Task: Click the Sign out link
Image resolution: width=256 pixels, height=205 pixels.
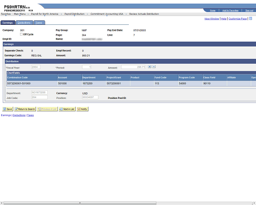Action: pos(249,10)
